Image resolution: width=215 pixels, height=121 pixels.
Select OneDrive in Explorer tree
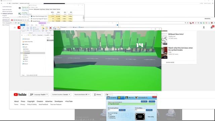click(x=26, y=44)
